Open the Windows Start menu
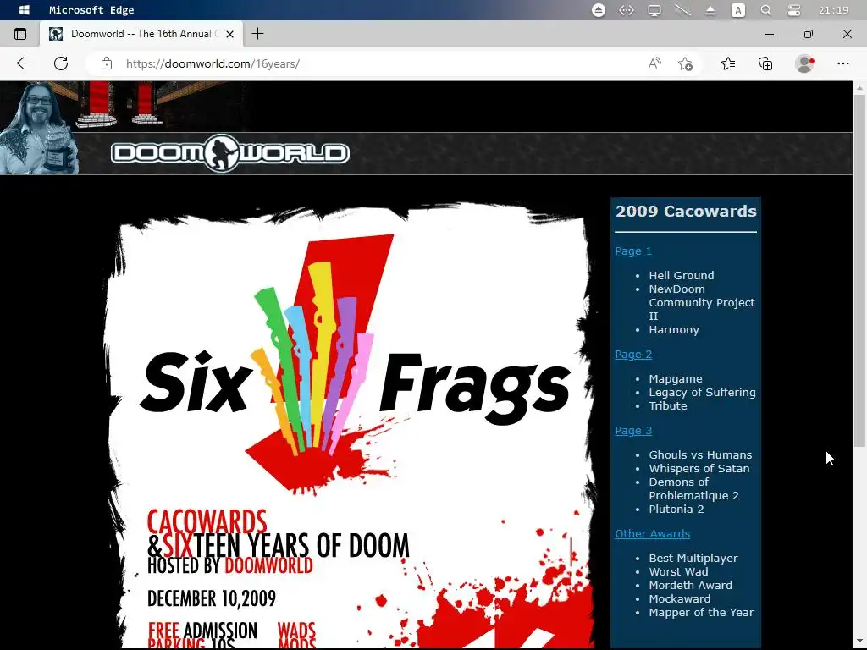This screenshot has height=650, width=867. click(24, 10)
